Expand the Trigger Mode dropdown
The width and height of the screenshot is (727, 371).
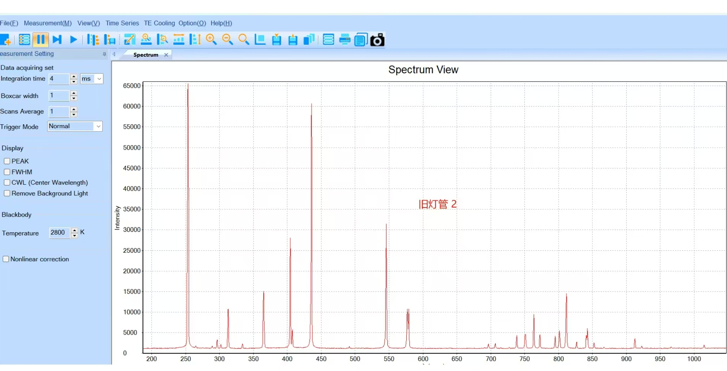pyautogui.click(x=98, y=126)
